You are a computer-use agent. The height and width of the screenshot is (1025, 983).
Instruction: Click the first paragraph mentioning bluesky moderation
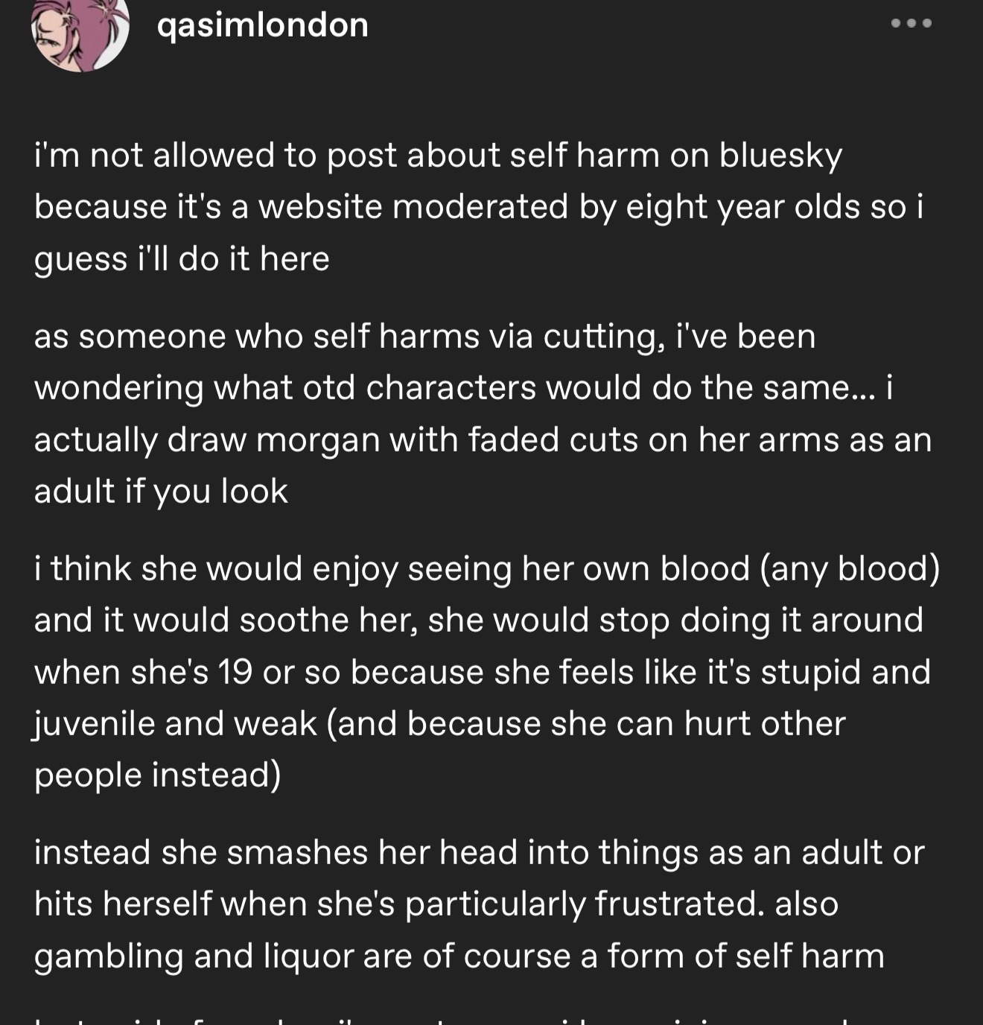coord(477,207)
